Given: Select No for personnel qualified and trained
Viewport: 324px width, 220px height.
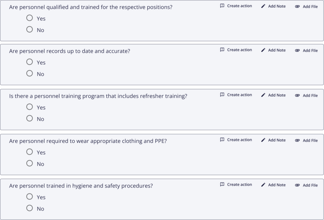Looking at the screenshot, I should [29, 29].
